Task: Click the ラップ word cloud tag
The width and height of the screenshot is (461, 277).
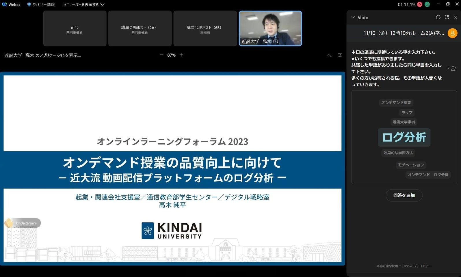Action: [x=407, y=113]
